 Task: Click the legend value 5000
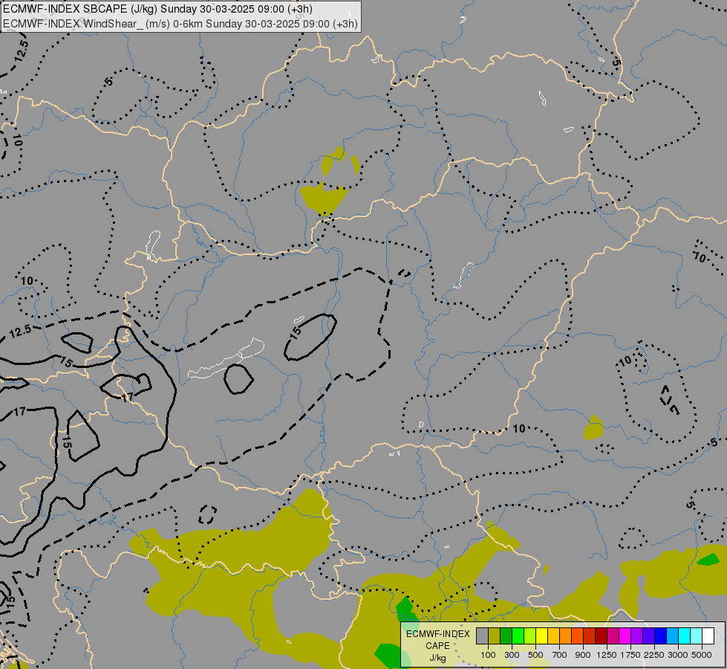coord(702,655)
